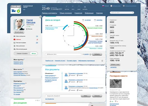Close the Дни рождения widget with the X
Screen dimensions: 148x106
pos(40,100)
